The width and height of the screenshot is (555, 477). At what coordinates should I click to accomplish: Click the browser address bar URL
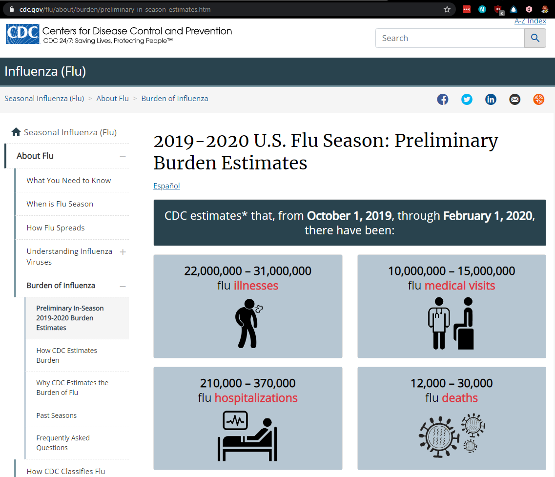115,10
